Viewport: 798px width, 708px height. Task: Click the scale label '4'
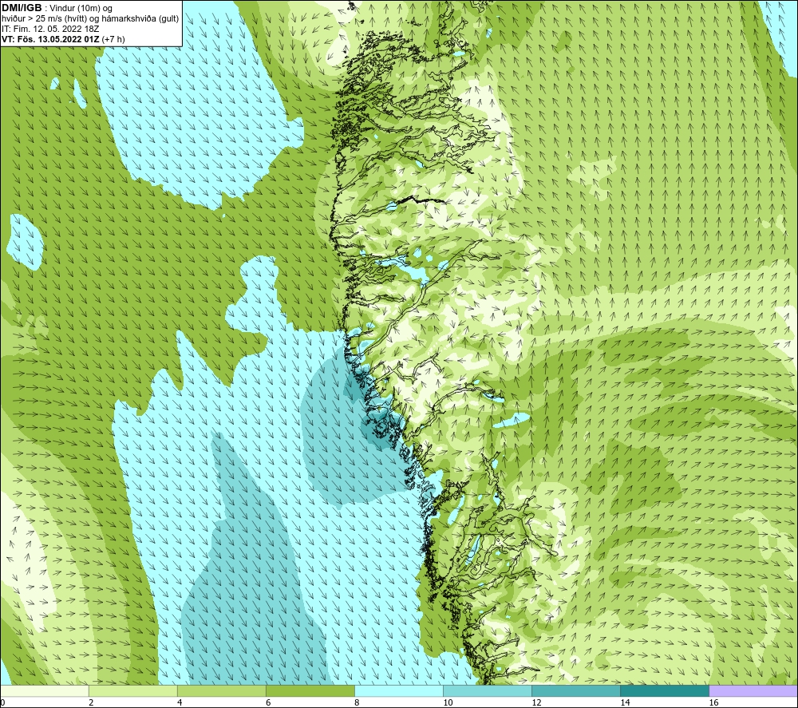click(180, 703)
